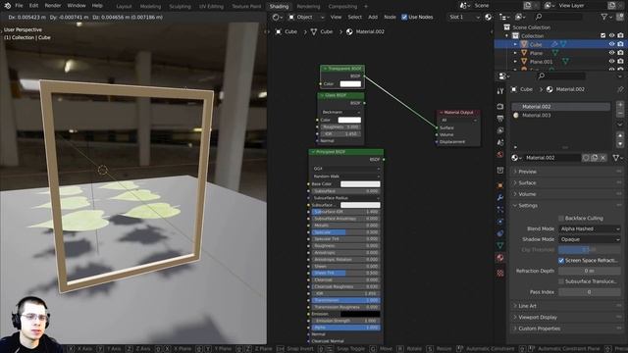This screenshot has height=353, width=628.
Task: Select Plane.001 in the outliner
Action: coord(541,62)
